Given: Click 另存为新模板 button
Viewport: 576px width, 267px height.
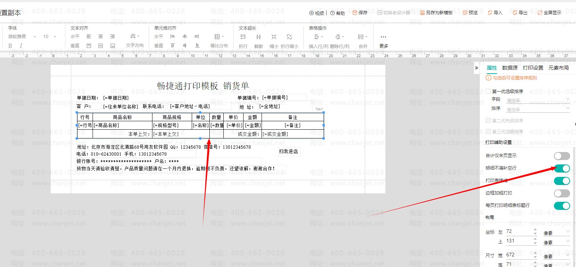Looking at the screenshot, I should point(436,13).
